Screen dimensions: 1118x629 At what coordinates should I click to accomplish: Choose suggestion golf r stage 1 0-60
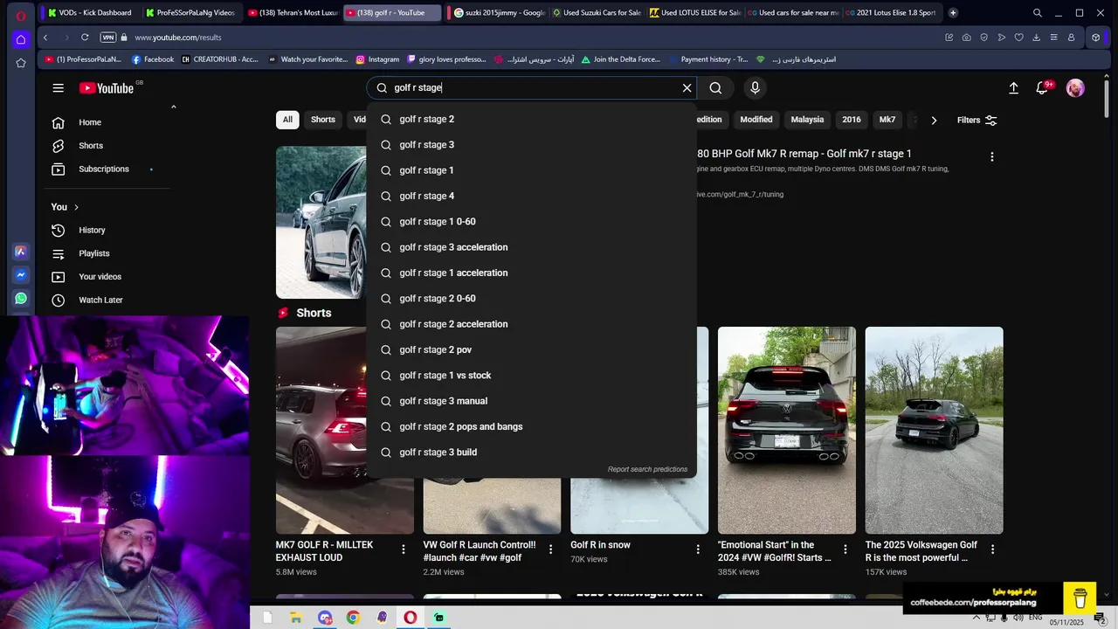[x=531, y=222]
